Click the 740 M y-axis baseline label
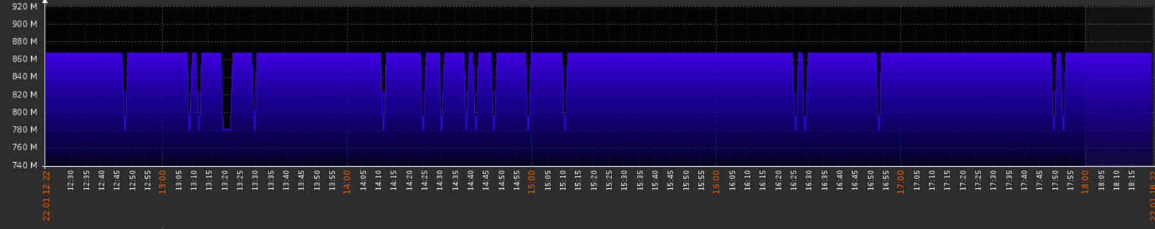 coord(25,165)
